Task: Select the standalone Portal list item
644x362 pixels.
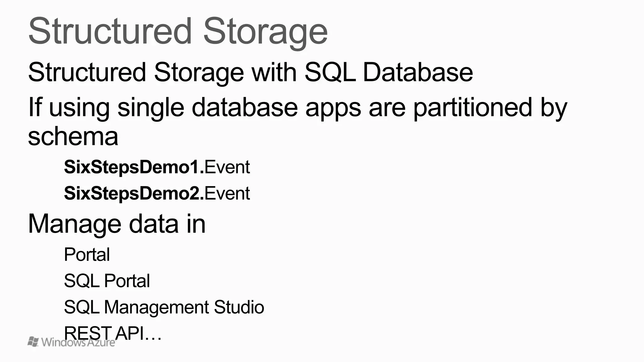Action: coord(87,254)
